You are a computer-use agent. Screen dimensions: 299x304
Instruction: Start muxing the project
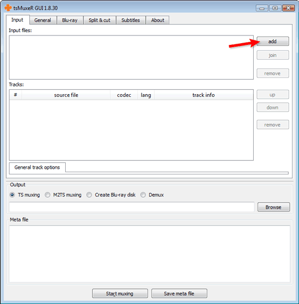pos(120,293)
